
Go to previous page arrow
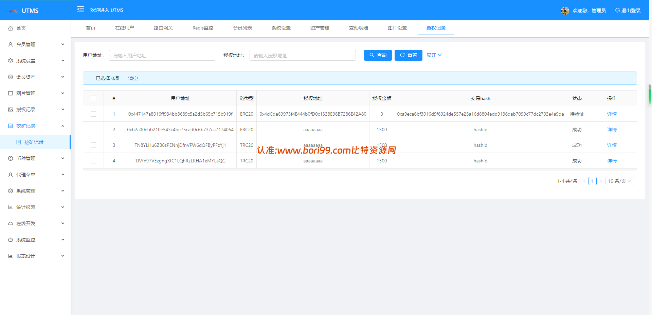[584, 181]
